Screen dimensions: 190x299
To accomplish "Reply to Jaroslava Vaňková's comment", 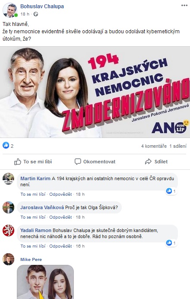I will (x=60, y=217).
